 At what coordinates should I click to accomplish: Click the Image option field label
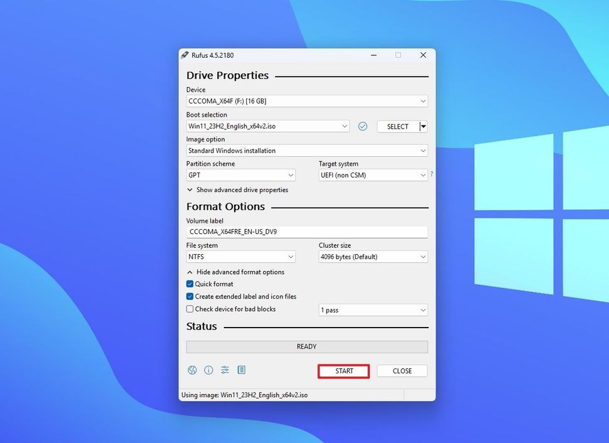(x=205, y=139)
